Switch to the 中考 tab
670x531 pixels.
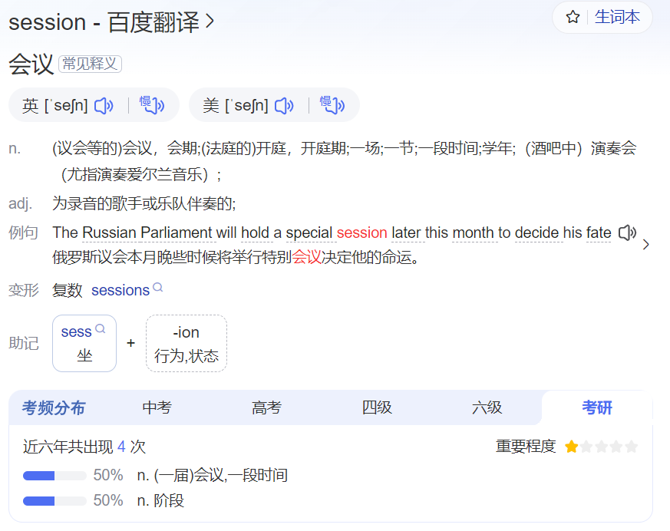click(157, 407)
